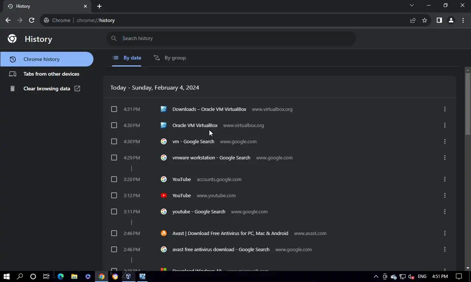The image size is (471, 282).
Task: Open actions menu for Avast antivirus row
Action: 445,233
